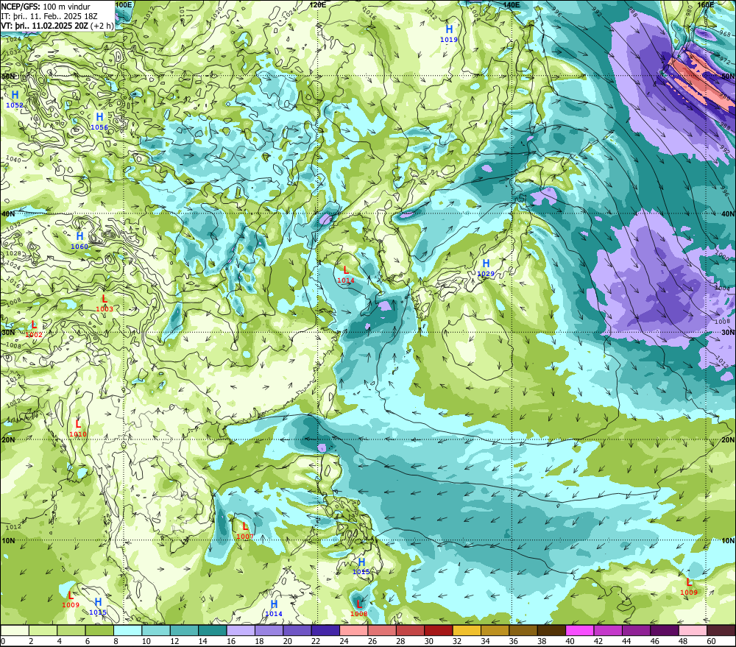This screenshot has height=647, width=736.
Task: Click the NCEP/GFS 100 m vindur title
Action: coord(46,7)
